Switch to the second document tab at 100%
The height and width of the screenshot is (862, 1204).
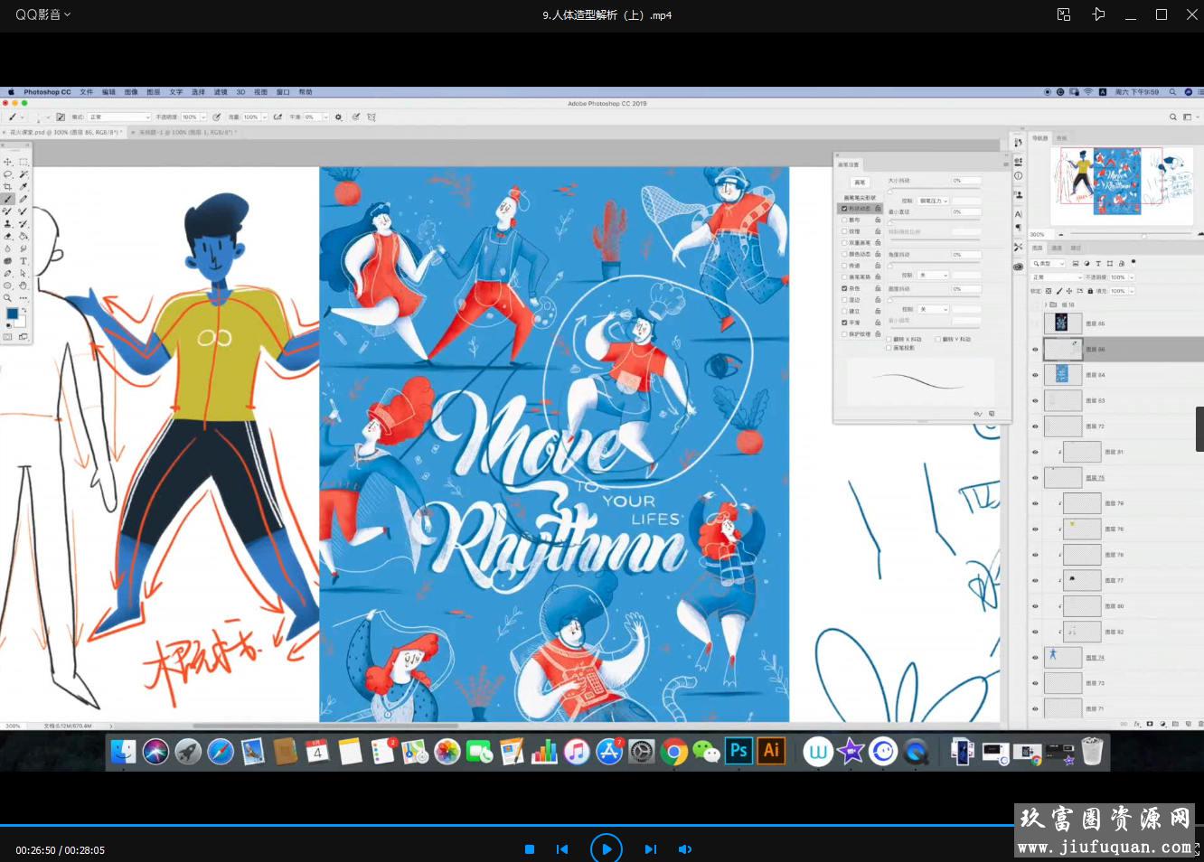point(187,132)
